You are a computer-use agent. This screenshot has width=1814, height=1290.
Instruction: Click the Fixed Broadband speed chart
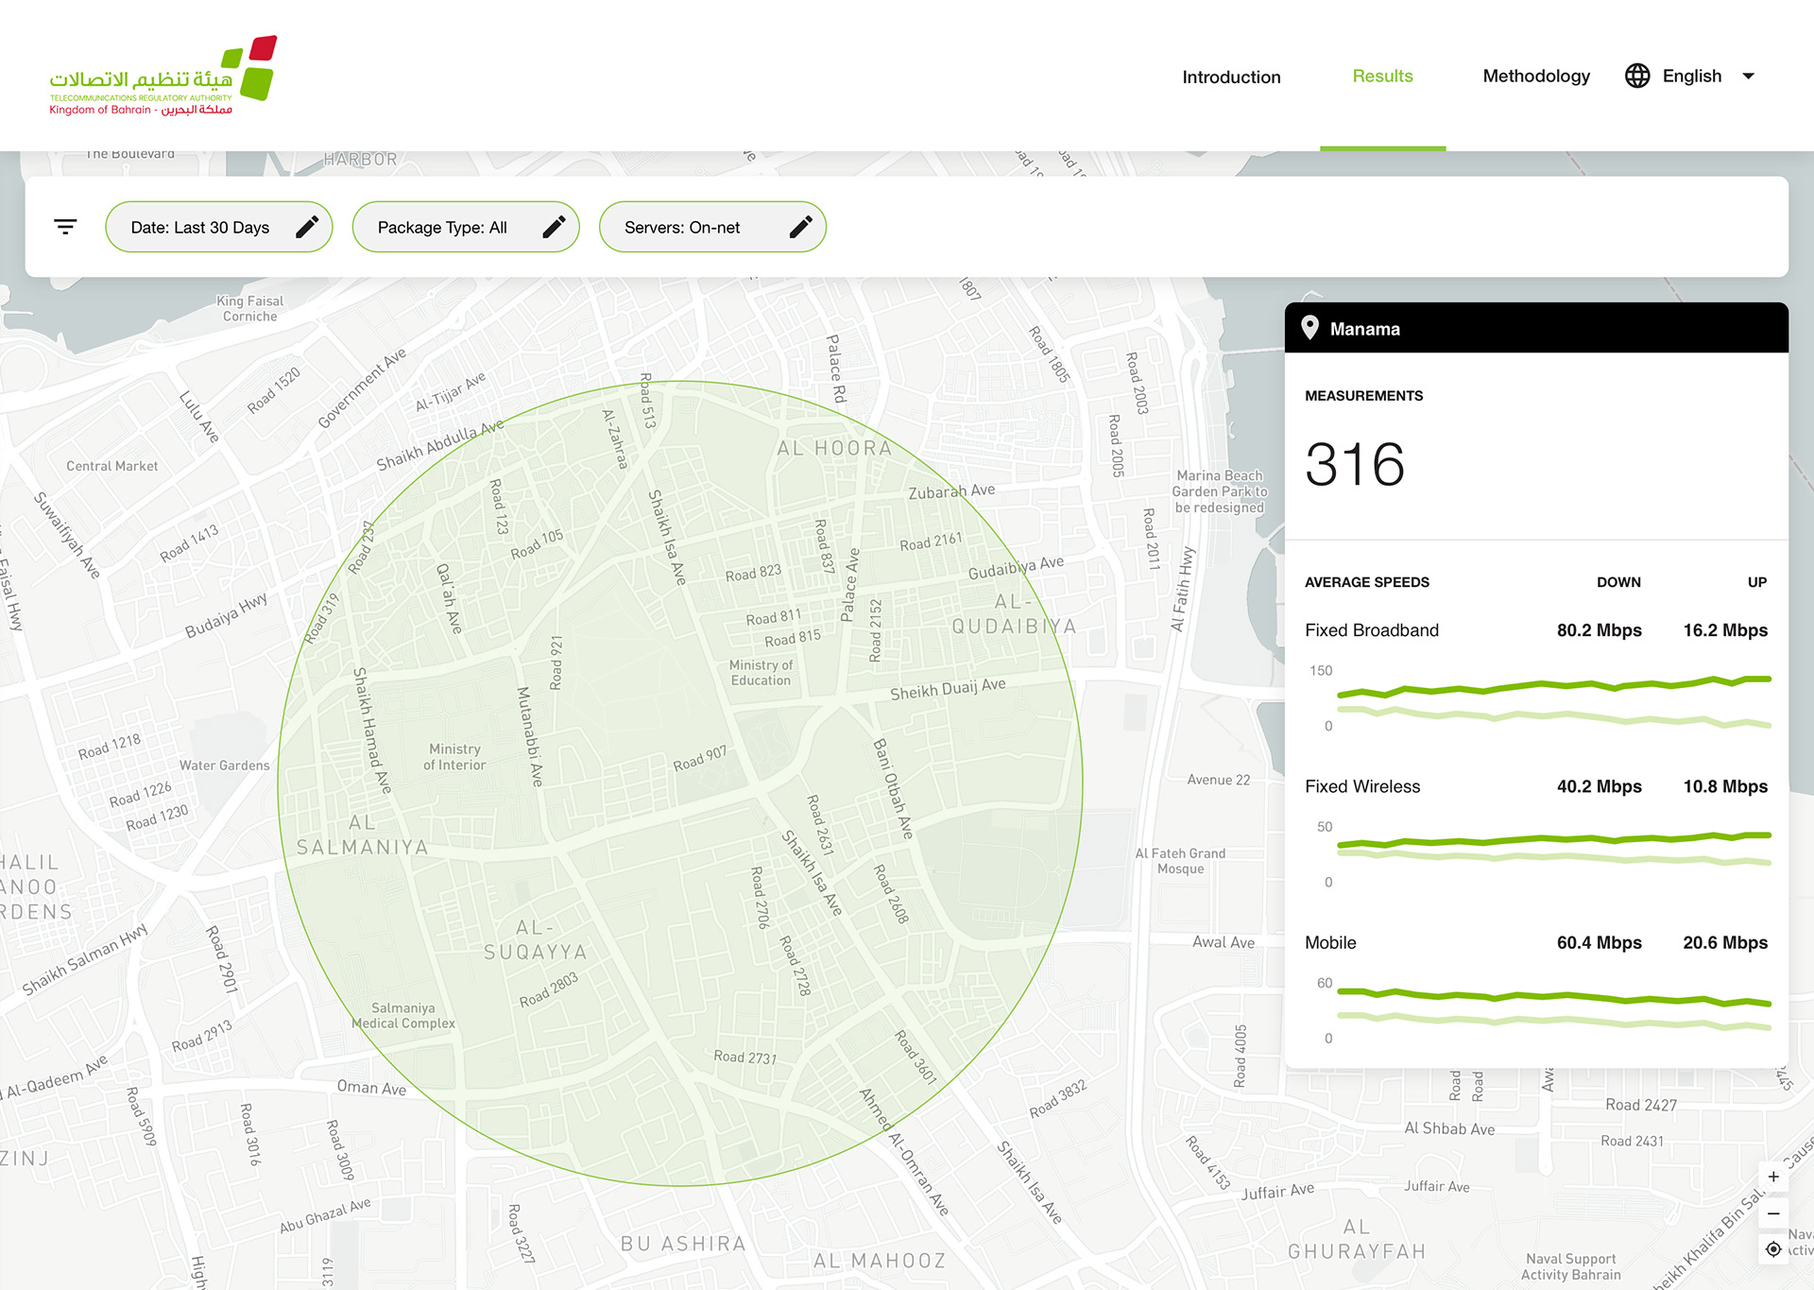pos(1553,700)
